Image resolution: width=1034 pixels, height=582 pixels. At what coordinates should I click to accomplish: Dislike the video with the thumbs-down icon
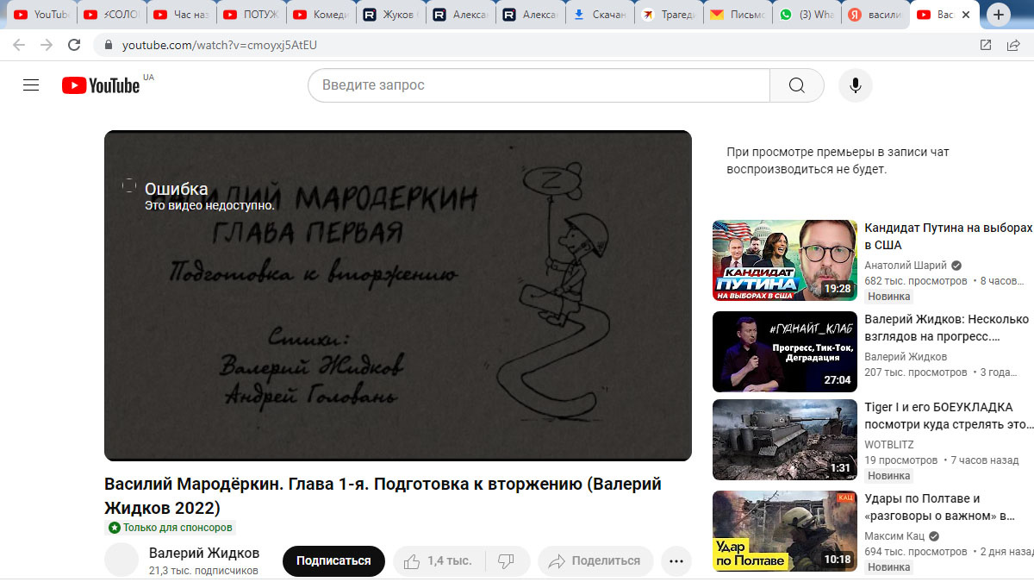point(507,561)
